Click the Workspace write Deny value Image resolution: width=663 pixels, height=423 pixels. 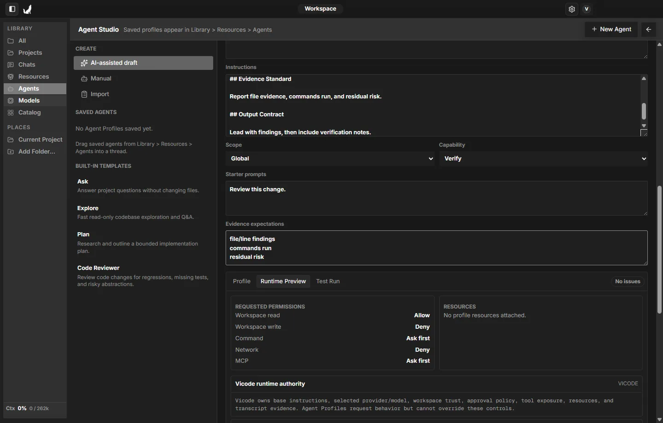coord(422,327)
